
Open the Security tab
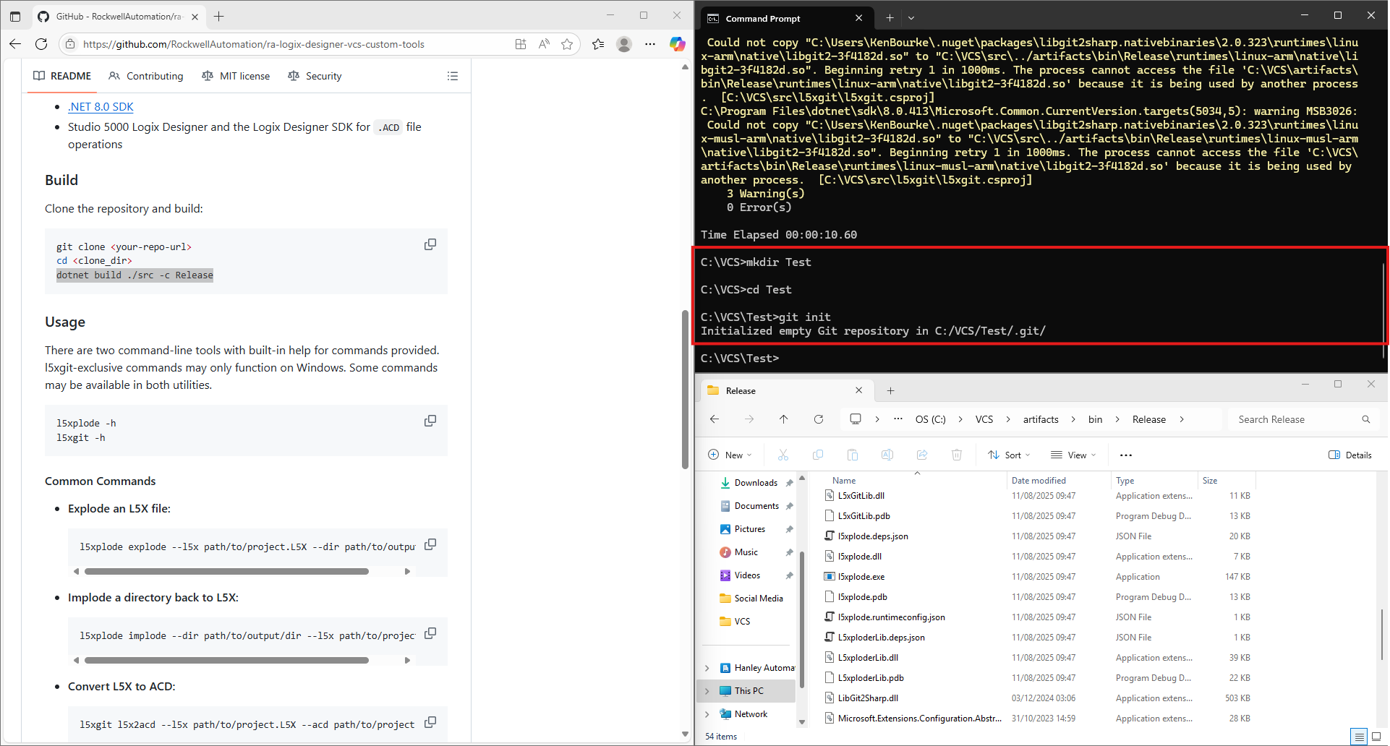pyautogui.click(x=315, y=76)
